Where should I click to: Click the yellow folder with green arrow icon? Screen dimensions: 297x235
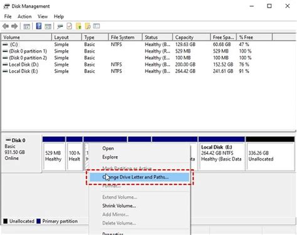coord(78,26)
